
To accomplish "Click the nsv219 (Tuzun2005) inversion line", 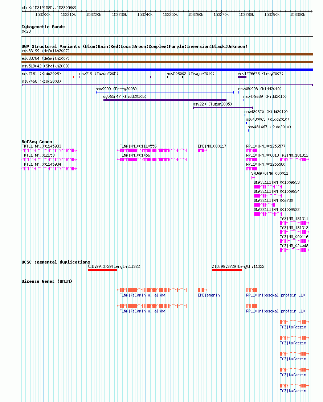I will click(x=115, y=77).
